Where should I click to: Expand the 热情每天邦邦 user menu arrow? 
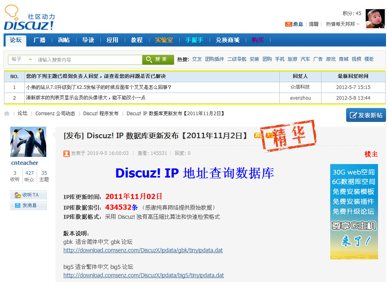tap(358, 24)
